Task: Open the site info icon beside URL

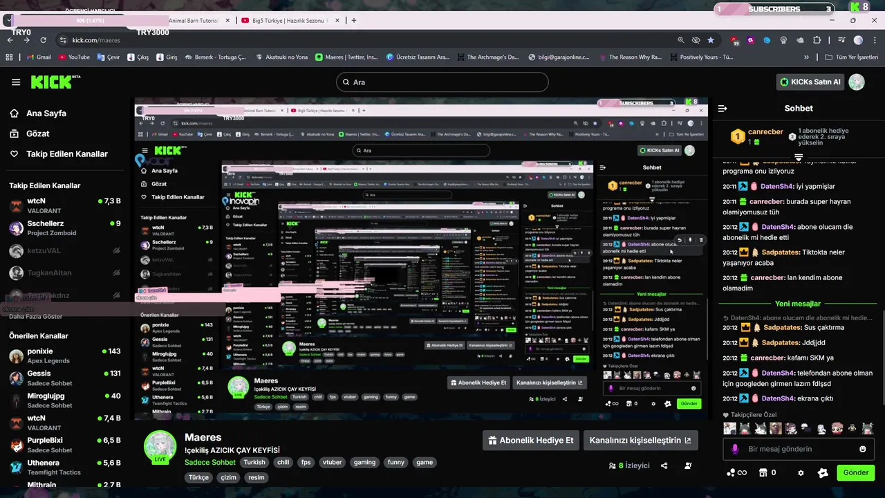Action: coord(62,40)
